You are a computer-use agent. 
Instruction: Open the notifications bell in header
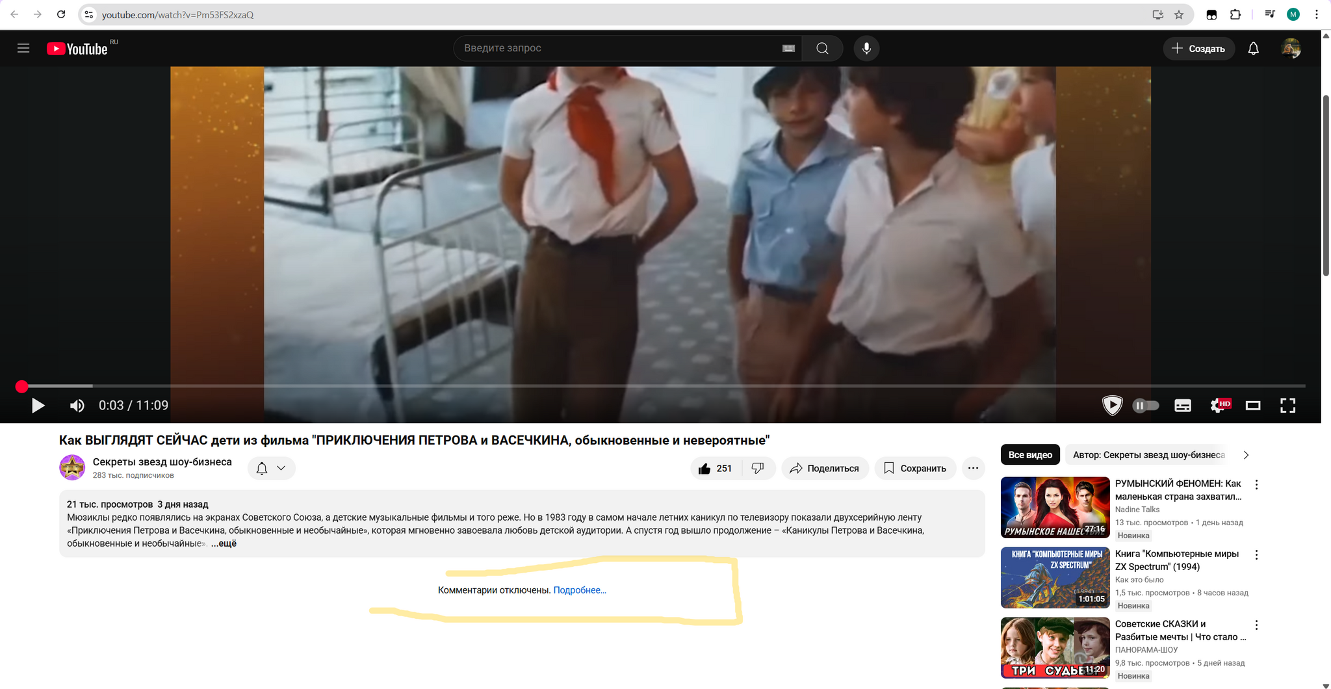(x=1253, y=48)
